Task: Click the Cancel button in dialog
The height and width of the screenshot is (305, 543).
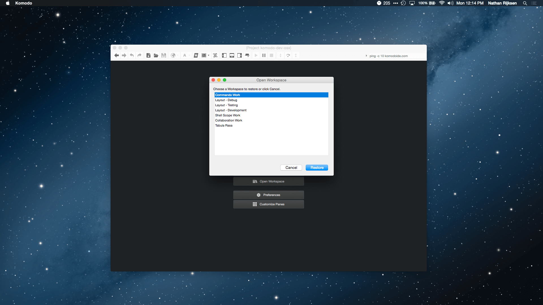Action: point(291,167)
